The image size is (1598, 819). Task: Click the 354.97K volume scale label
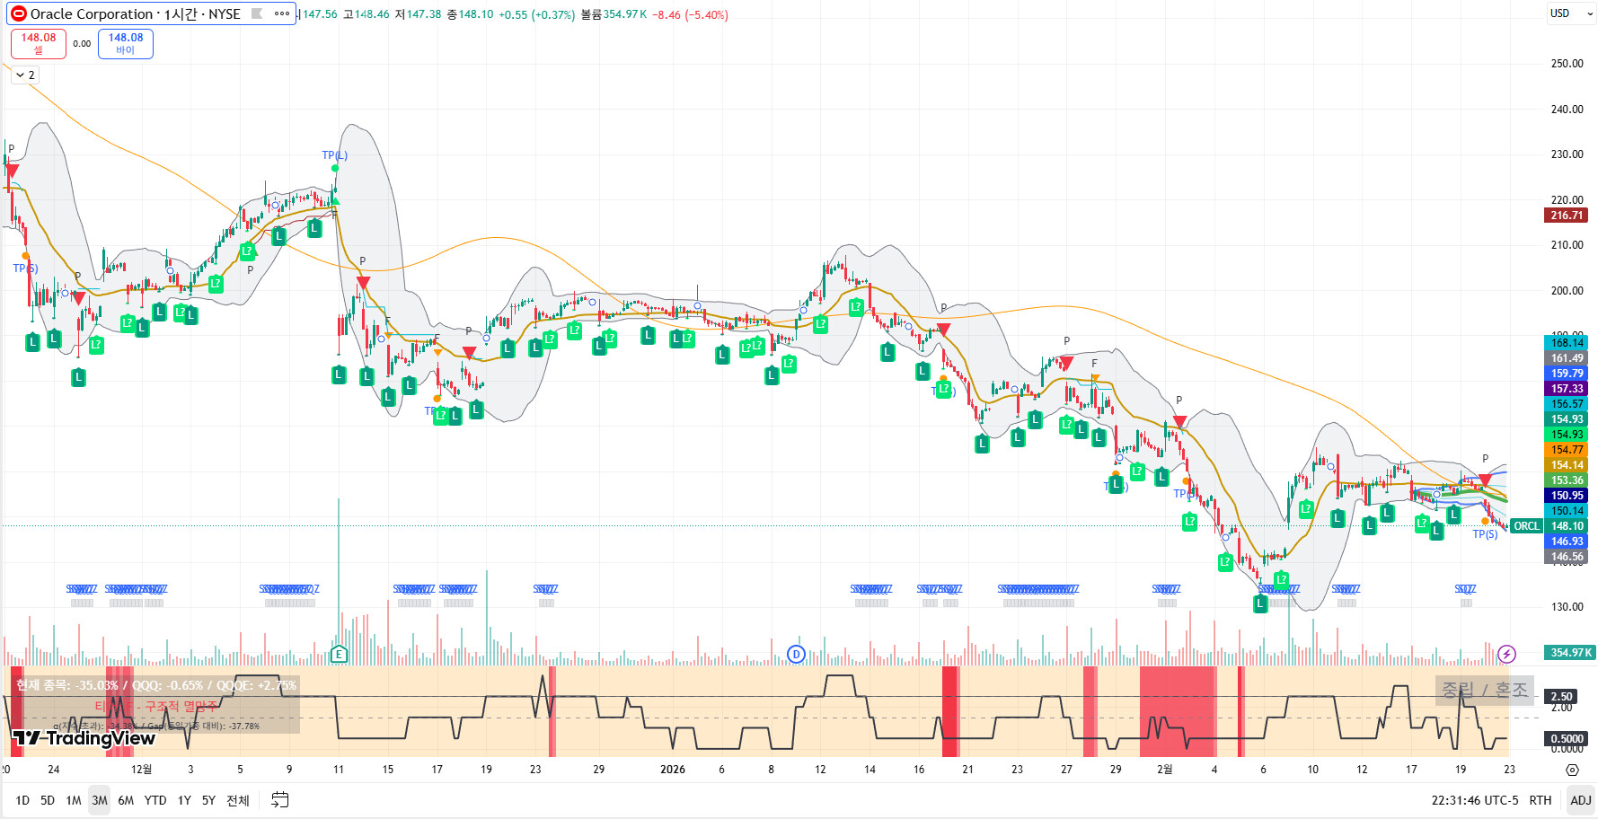(1570, 653)
